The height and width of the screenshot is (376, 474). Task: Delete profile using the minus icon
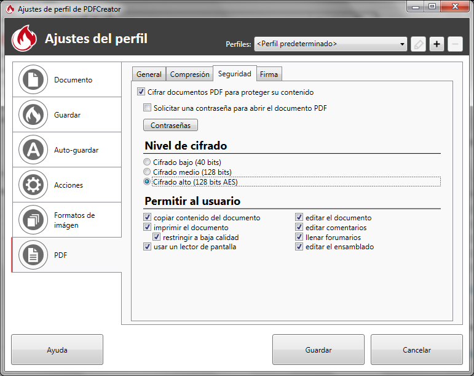455,44
